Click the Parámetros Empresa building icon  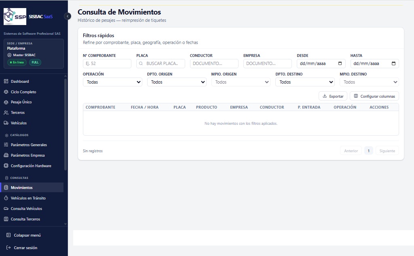click(x=6, y=155)
